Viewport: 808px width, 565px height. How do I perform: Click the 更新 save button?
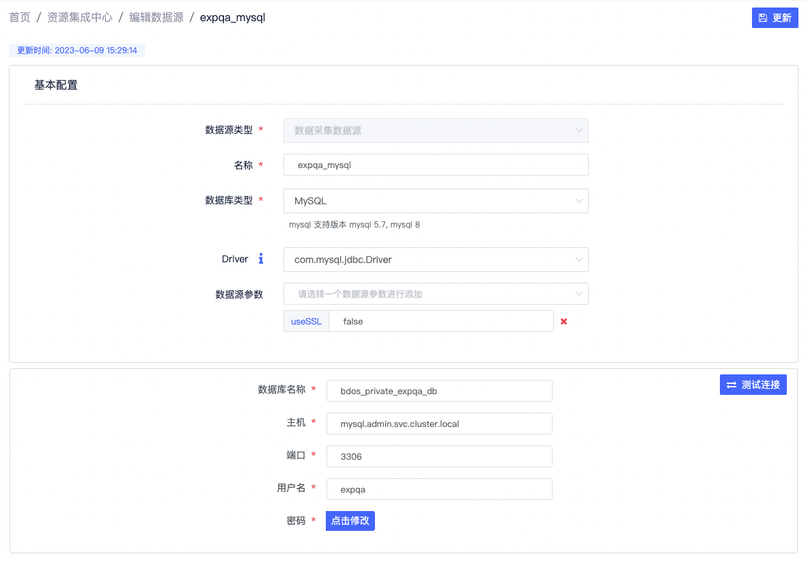[x=775, y=18]
